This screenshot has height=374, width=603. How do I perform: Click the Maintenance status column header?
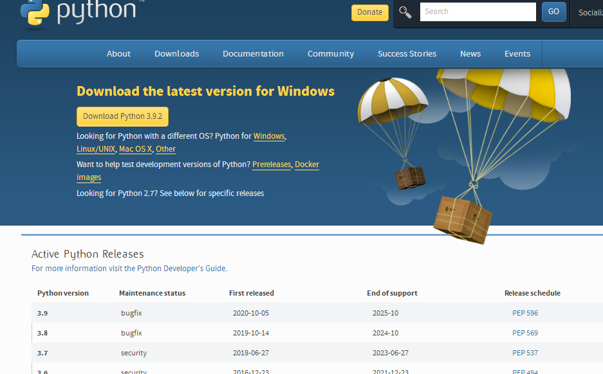(x=153, y=293)
